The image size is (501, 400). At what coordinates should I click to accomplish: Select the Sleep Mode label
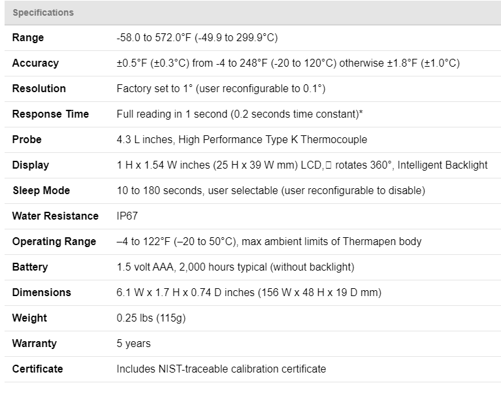coord(41,191)
